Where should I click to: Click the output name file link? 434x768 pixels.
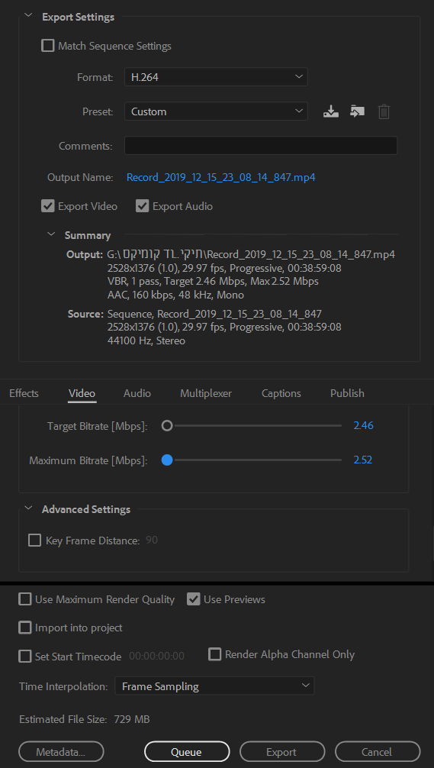point(220,177)
